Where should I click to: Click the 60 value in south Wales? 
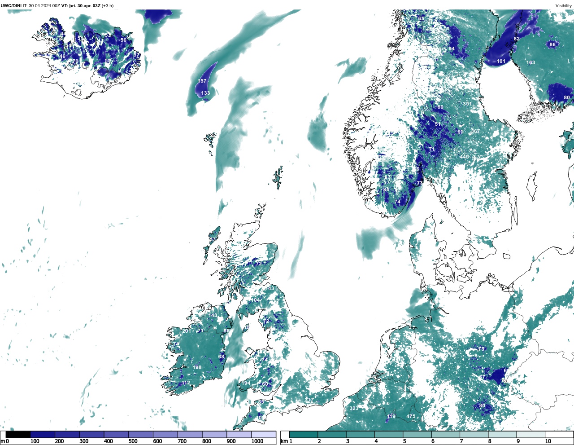coord(265,384)
